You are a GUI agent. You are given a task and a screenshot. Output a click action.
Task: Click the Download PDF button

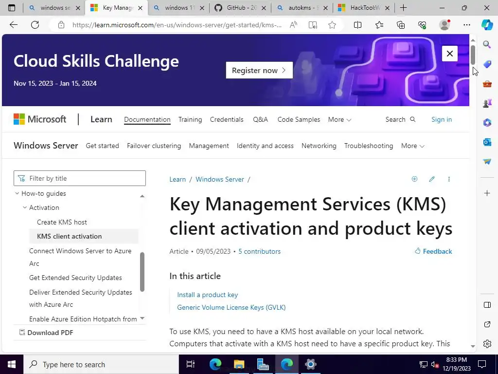click(46, 333)
